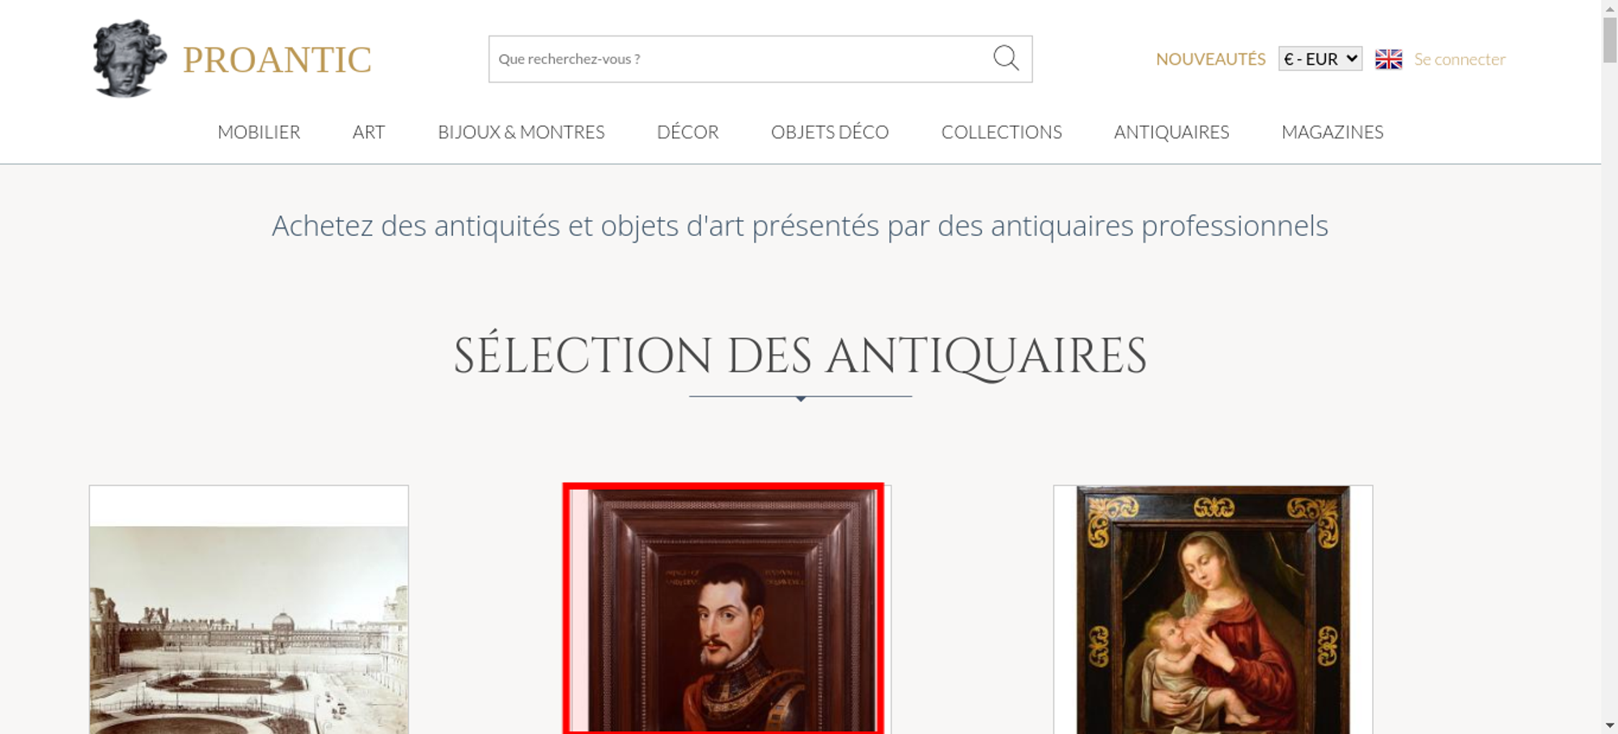Open the EUR currency dropdown
Screen dimensions: 1618x734
click(x=1319, y=59)
